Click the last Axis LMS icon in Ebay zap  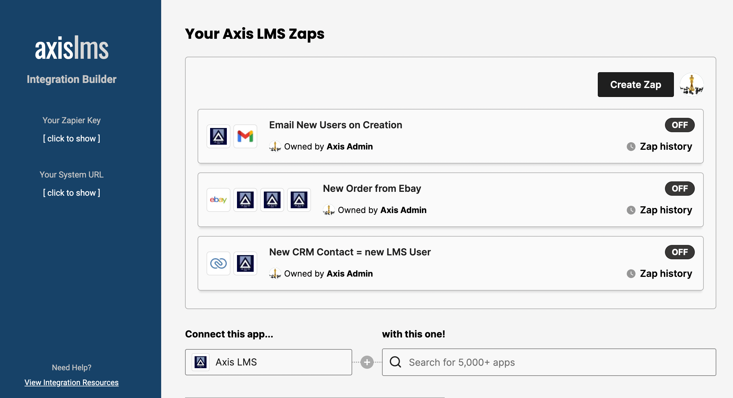tap(299, 200)
